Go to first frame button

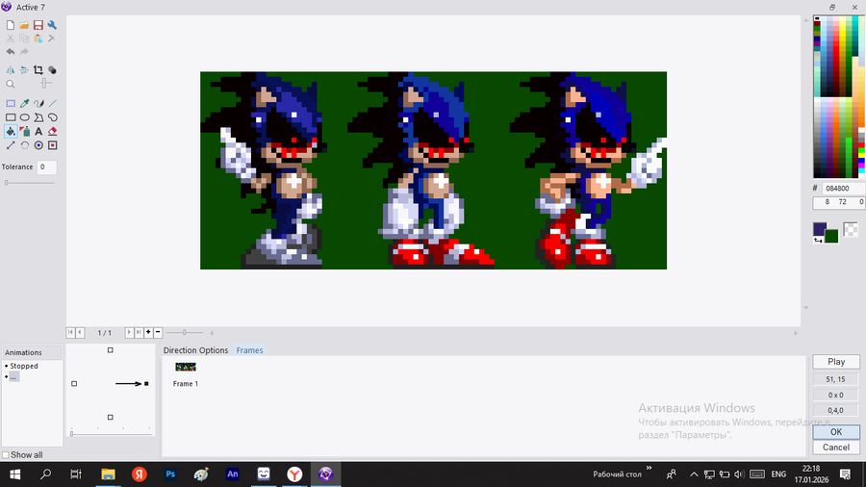tap(70, 332)
